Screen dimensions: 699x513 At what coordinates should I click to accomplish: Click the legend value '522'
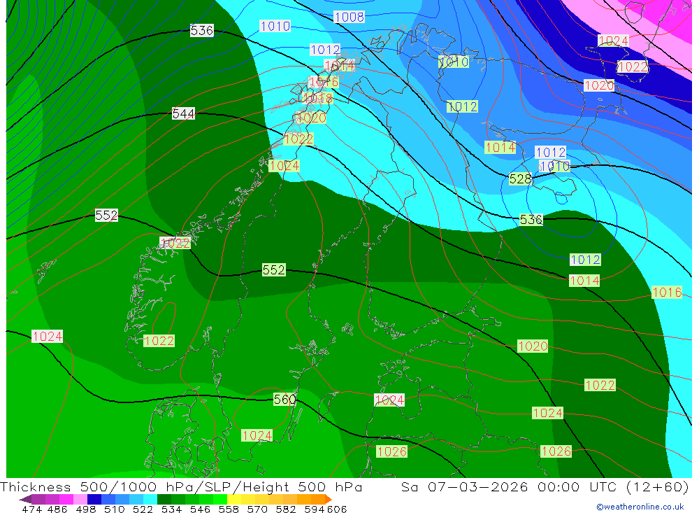click(143, 509)
